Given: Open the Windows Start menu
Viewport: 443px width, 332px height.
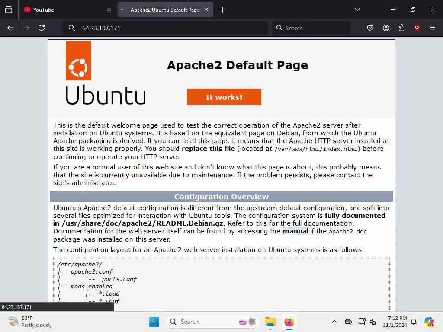Looking at the screenshot, I should point(154,322).
